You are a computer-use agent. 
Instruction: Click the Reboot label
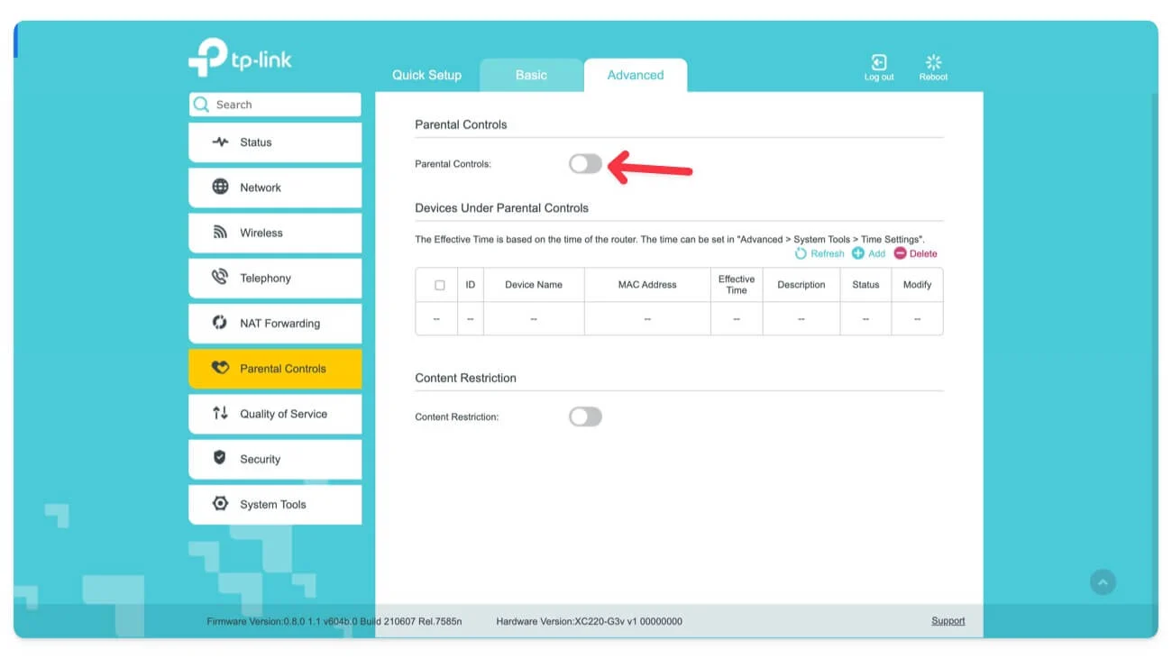(x=933, y=78)
